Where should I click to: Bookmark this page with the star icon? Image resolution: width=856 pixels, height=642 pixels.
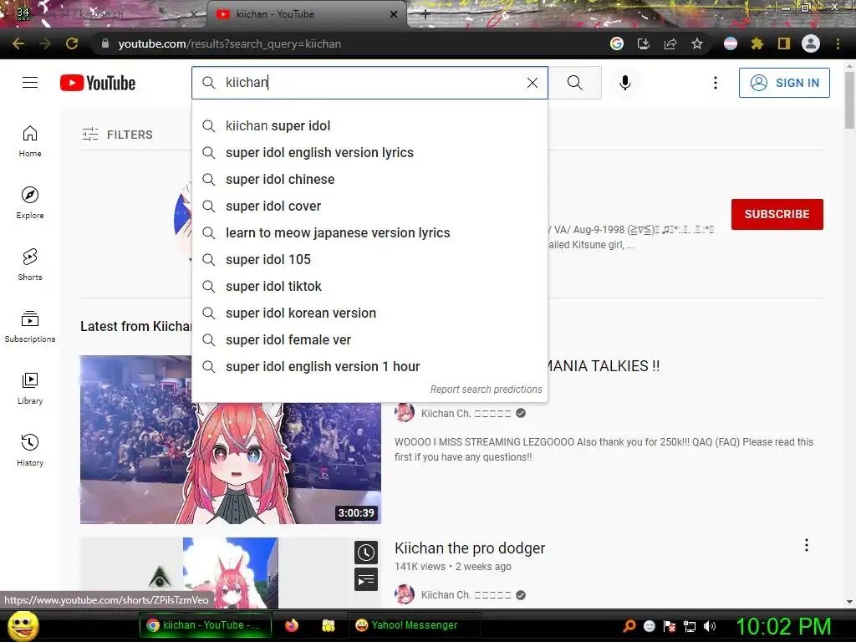(x=697, y=43)
